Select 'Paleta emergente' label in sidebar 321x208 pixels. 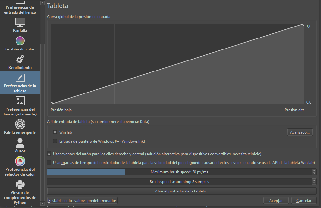coord(20,133)
